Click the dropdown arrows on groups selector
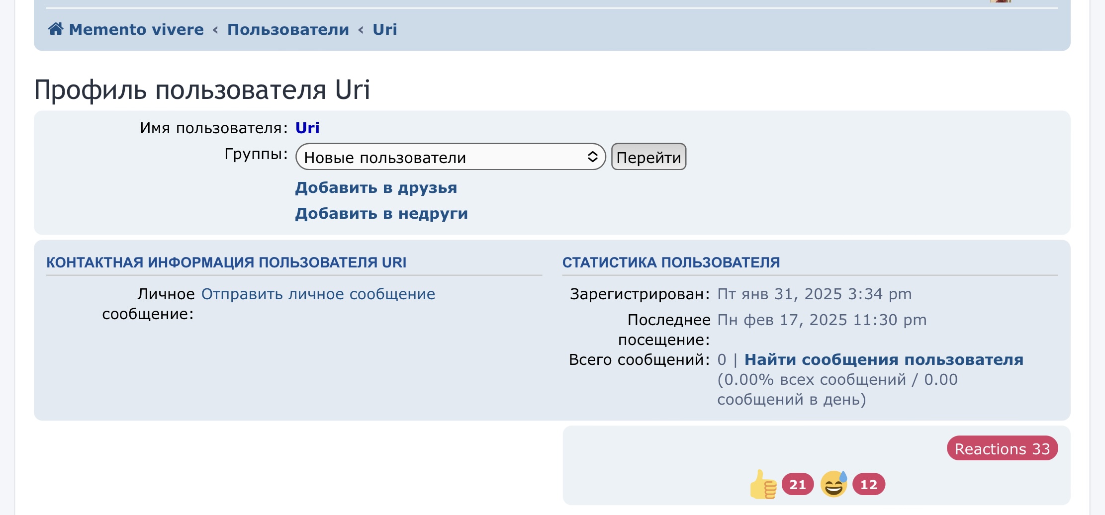The height and width of the screenshot is (515, 1105). pyautogui.click(x=592, y=157)
